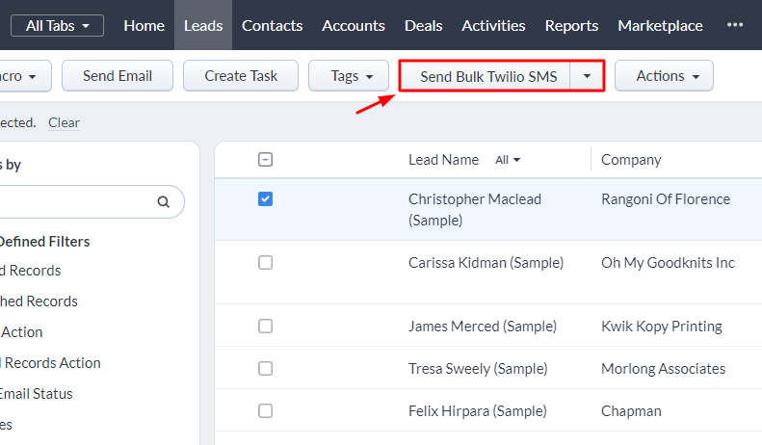Switch to the Contacts tab
This screenshot has width=762, height=445.
click(272, 25)
